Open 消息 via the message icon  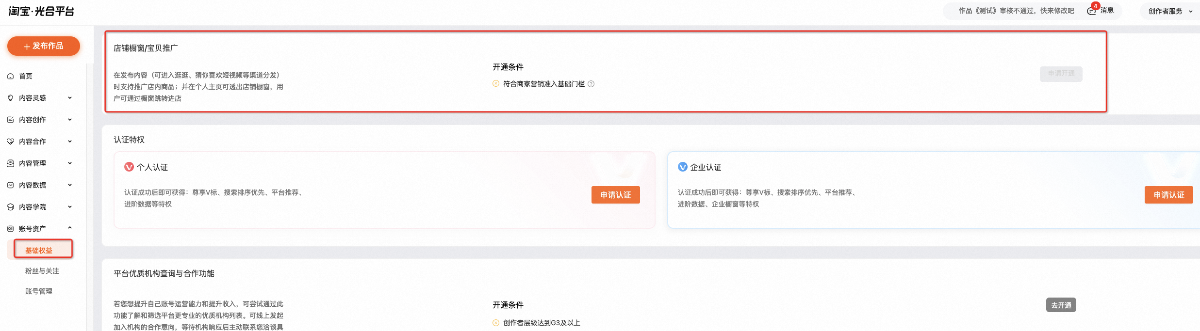click(1092, 11)
